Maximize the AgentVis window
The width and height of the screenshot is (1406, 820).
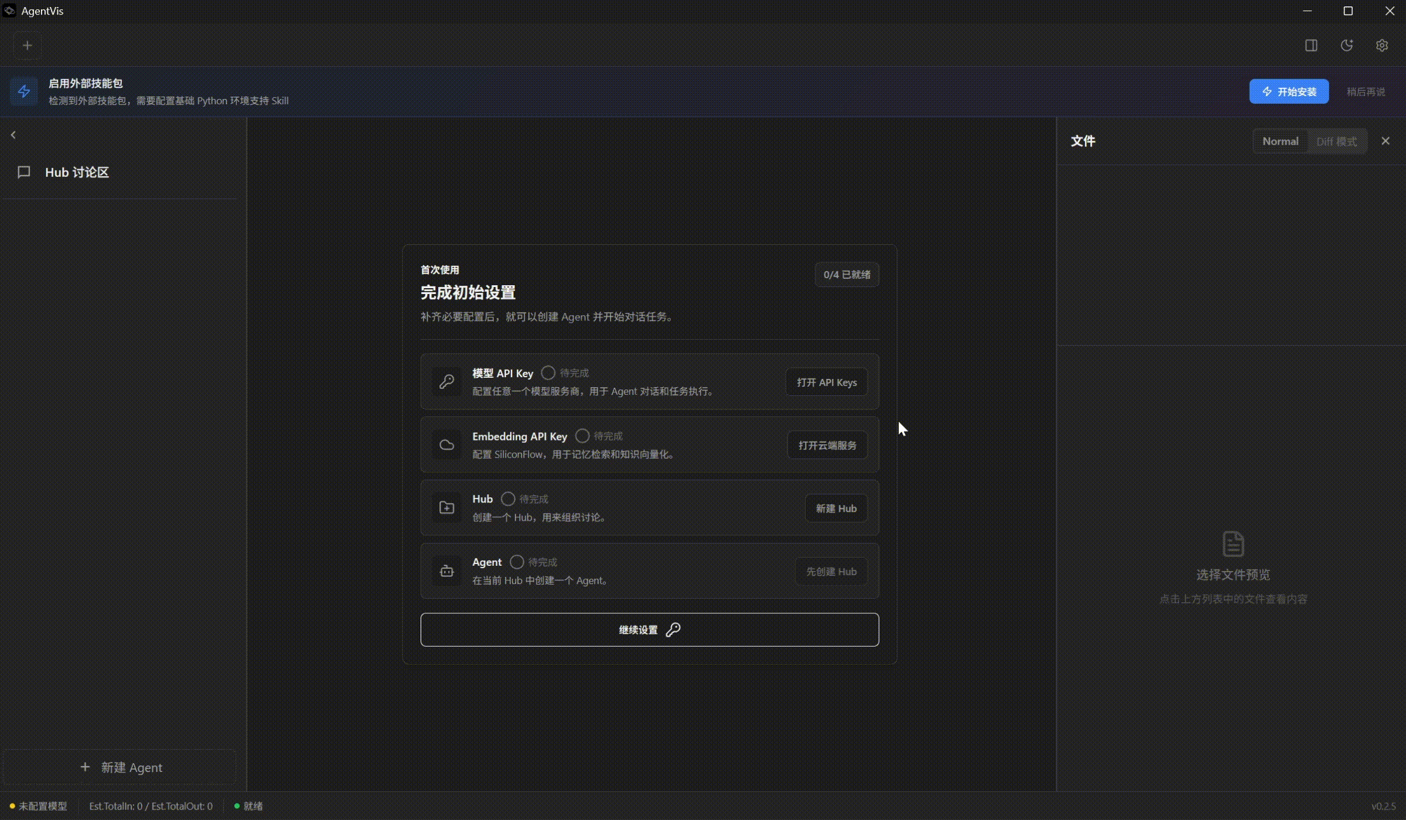click(1348, 11)
